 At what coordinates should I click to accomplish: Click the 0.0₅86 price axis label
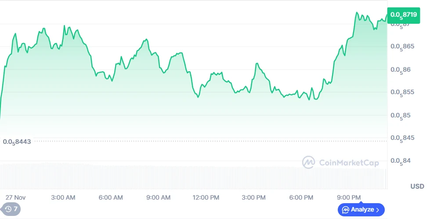pyautogui.click(x=401, y=70)
